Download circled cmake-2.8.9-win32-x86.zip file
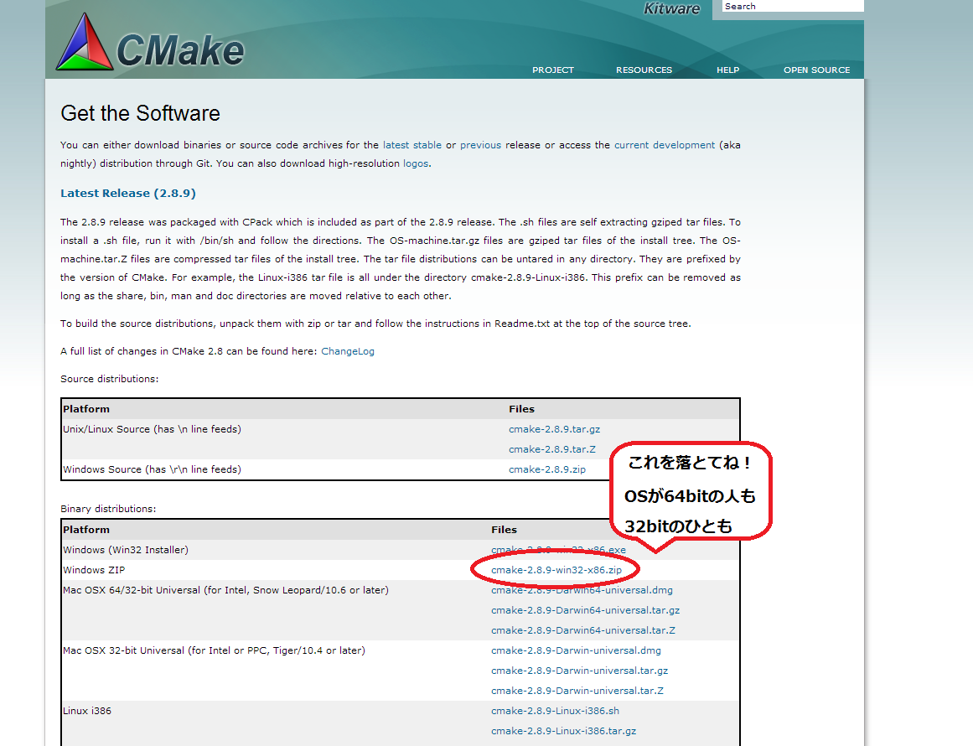Viewport: 973px width, 746px height. 556,570
